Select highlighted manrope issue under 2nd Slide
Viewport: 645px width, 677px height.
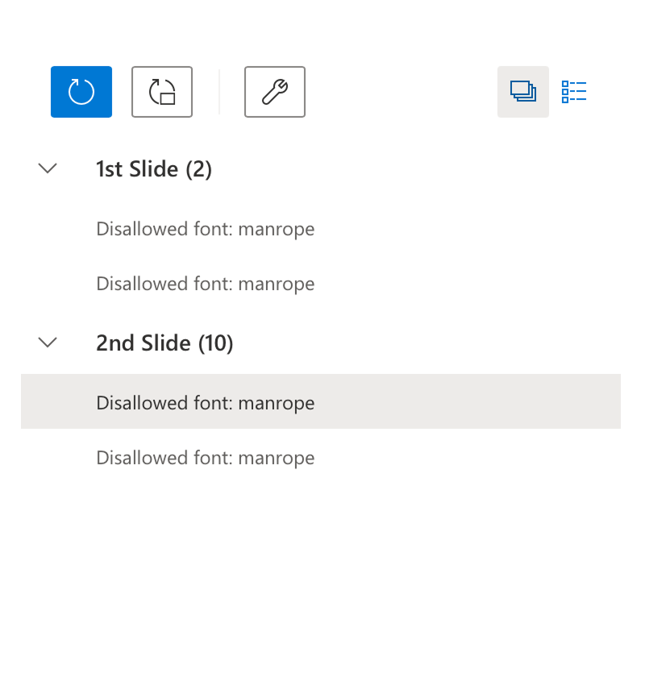click(321, 401)
